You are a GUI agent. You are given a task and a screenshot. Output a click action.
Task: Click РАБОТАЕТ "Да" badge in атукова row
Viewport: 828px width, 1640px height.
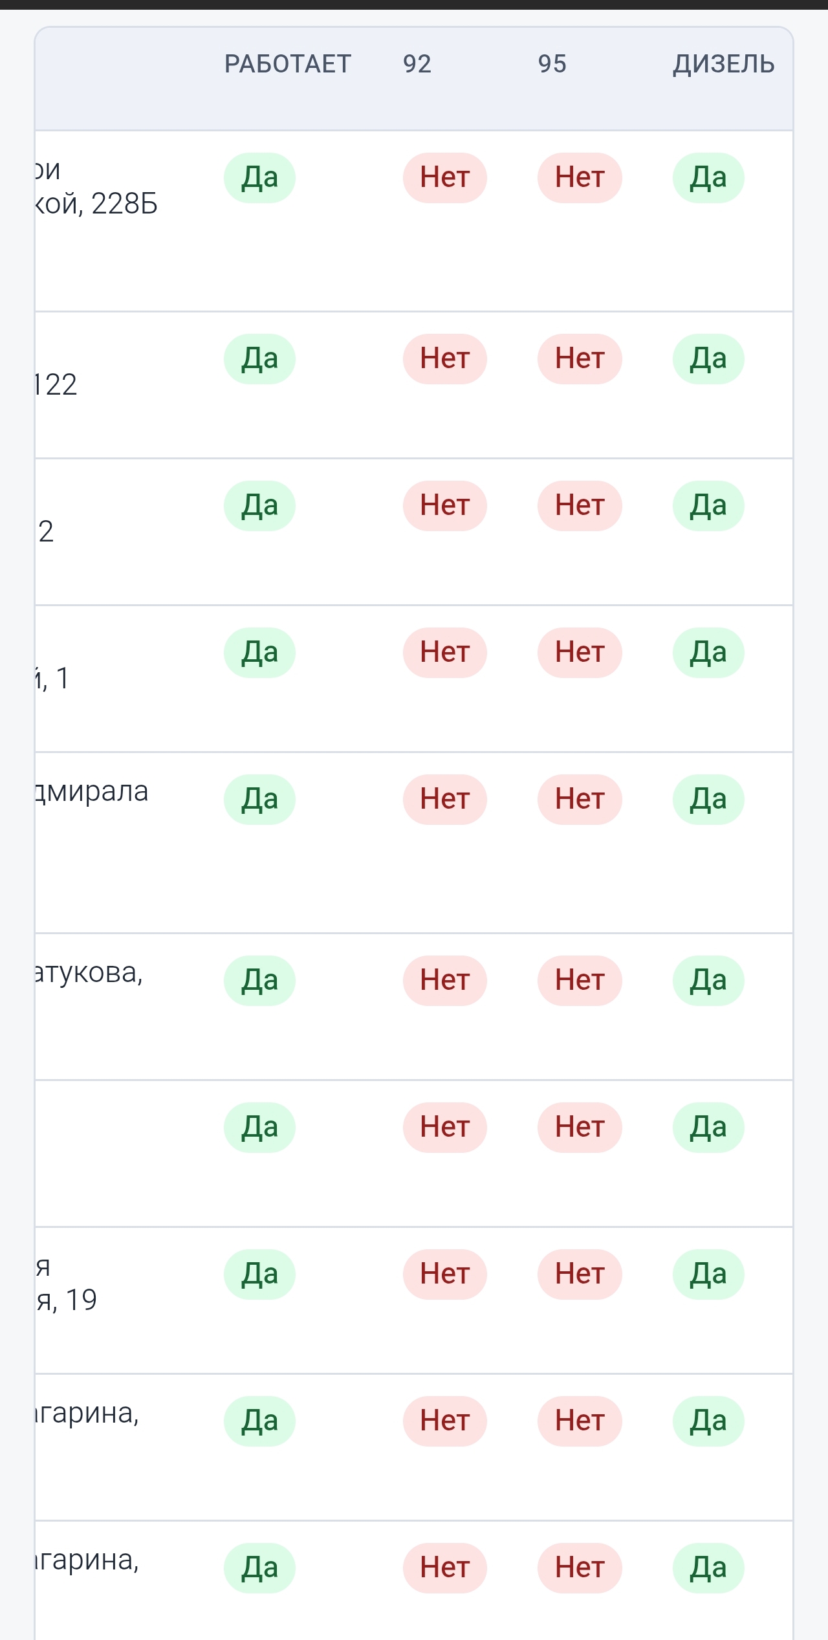(x=259, y=980)
